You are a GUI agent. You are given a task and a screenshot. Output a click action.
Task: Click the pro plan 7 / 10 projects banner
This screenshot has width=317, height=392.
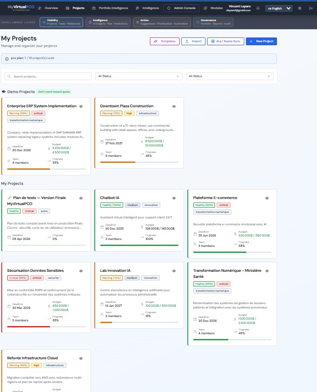tap(139, 59)
